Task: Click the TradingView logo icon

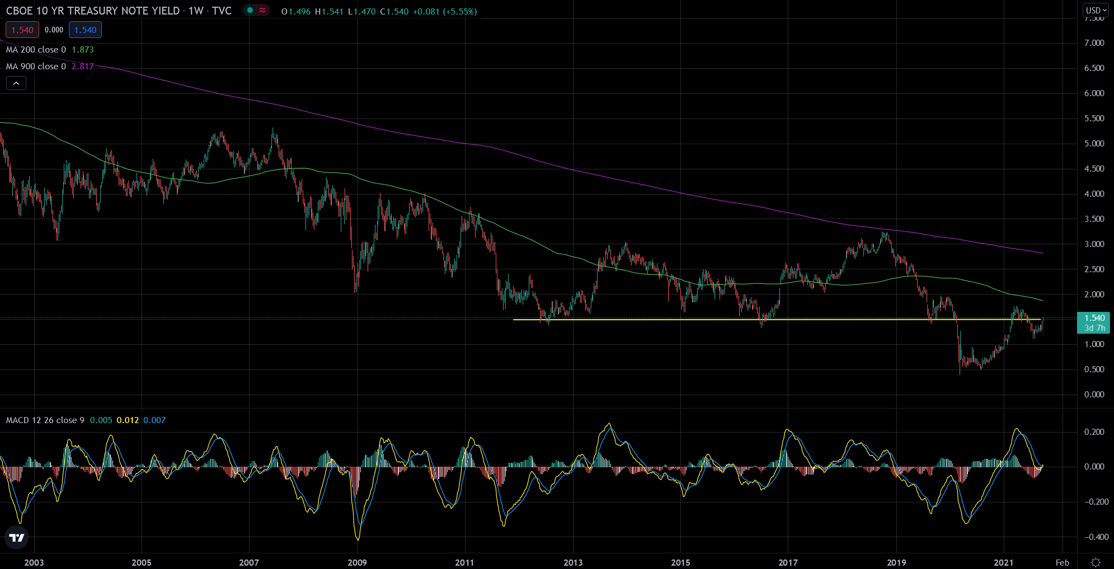Action: [17, 538]
